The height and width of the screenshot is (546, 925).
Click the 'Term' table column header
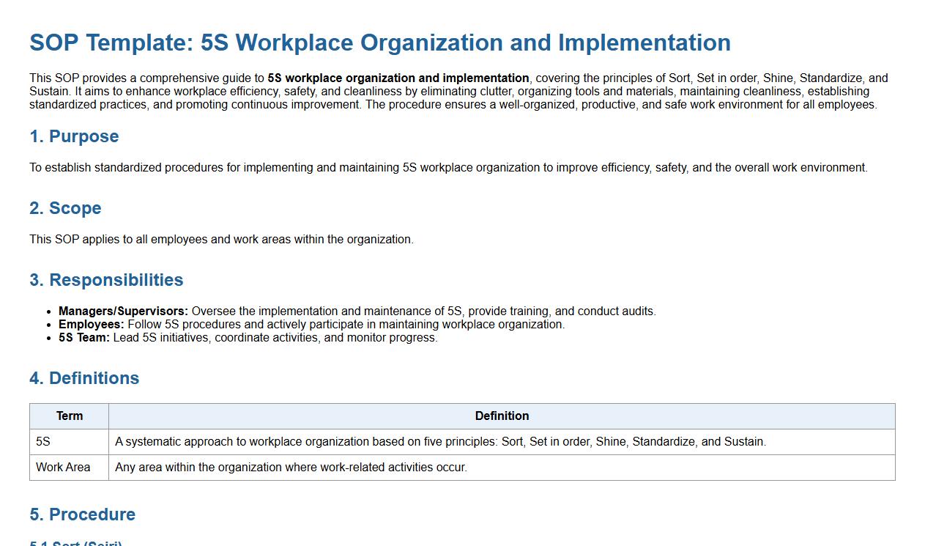click(70, 416)
